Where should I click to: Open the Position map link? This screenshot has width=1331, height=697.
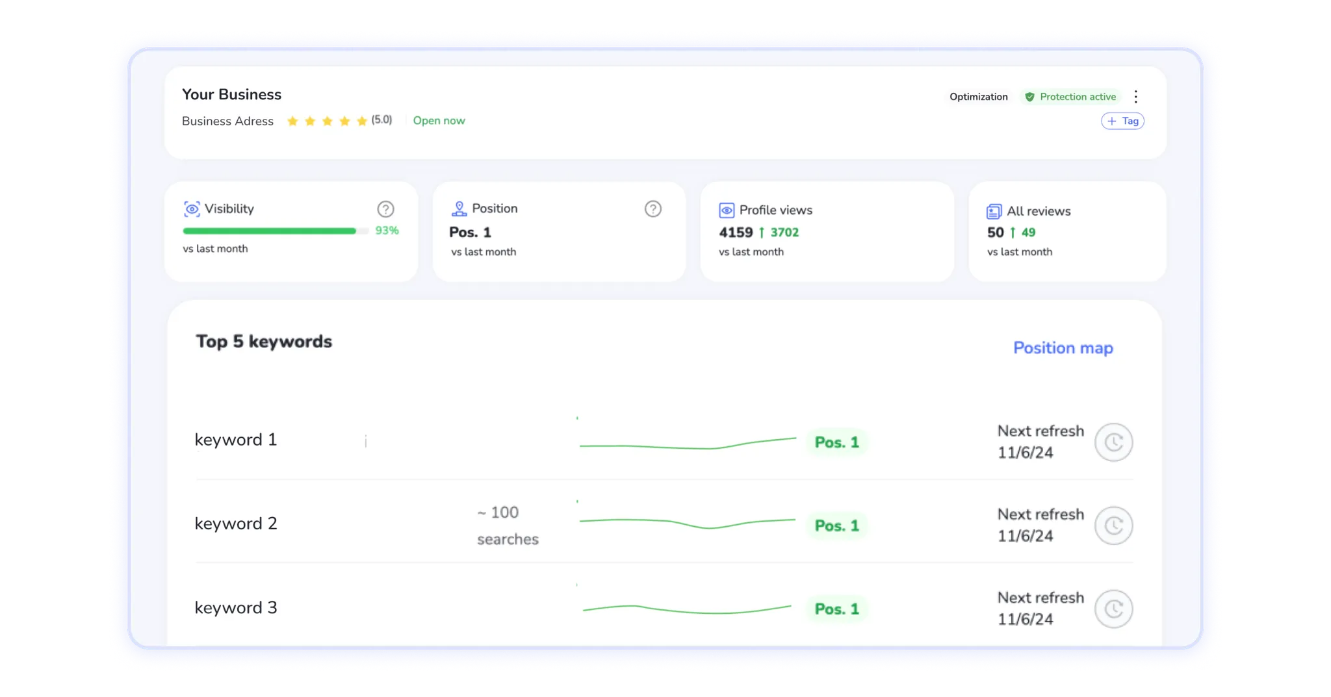point(1063,348)
